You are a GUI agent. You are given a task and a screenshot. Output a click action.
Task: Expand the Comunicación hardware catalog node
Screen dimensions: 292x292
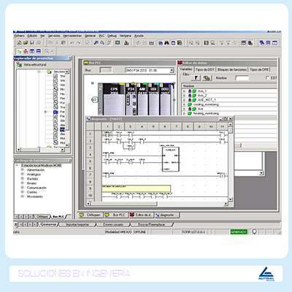pos(23,188)
